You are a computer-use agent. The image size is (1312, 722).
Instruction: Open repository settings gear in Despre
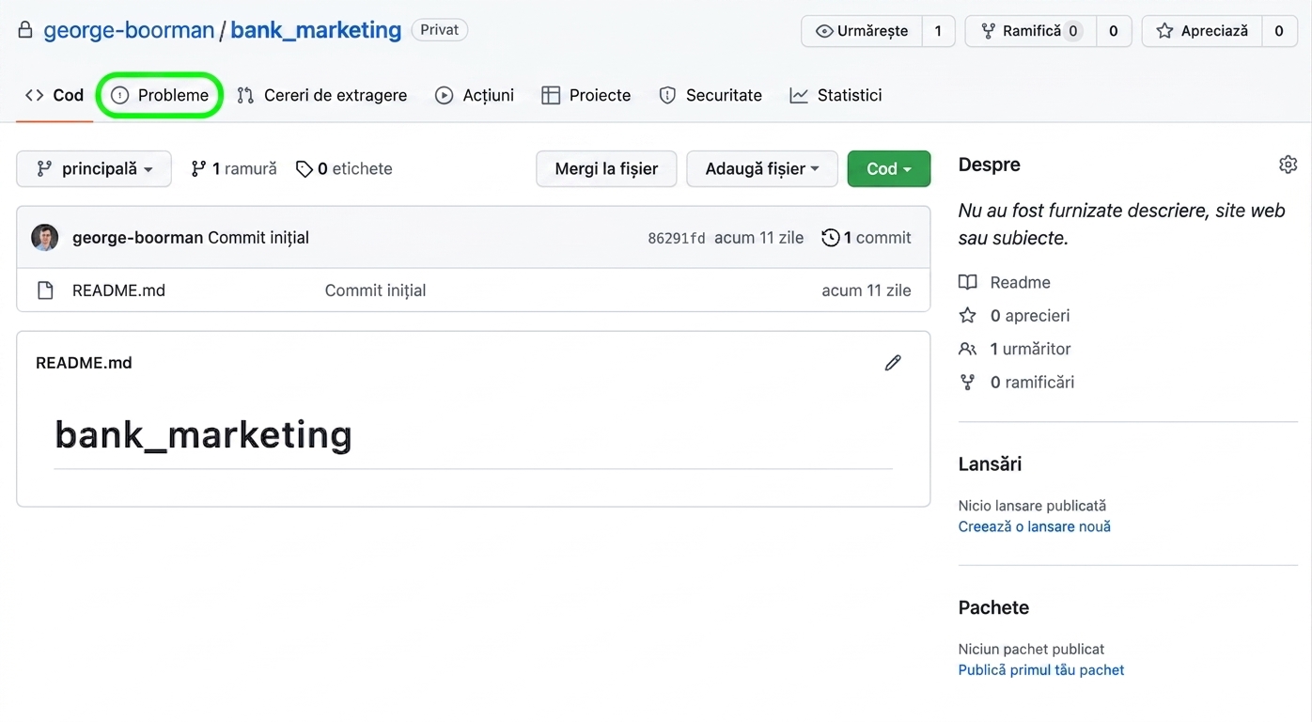pos(1288,165)
